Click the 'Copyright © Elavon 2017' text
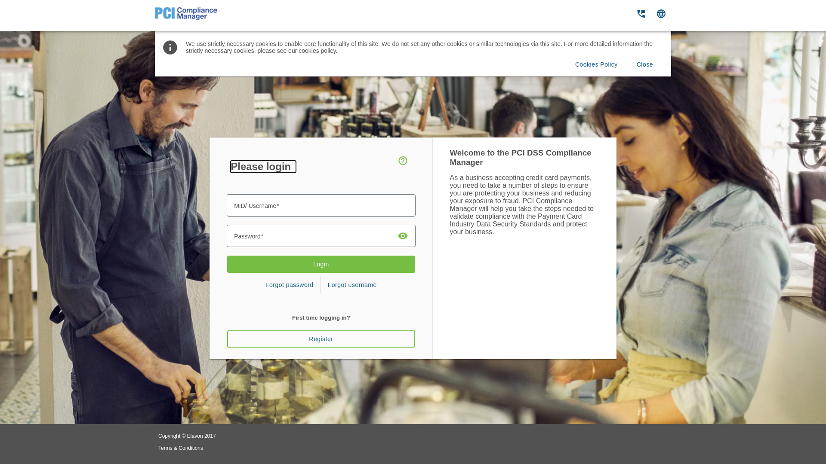The height and width of the screenshot is (464, 826). pyautogui.click(x=187, y=436)
